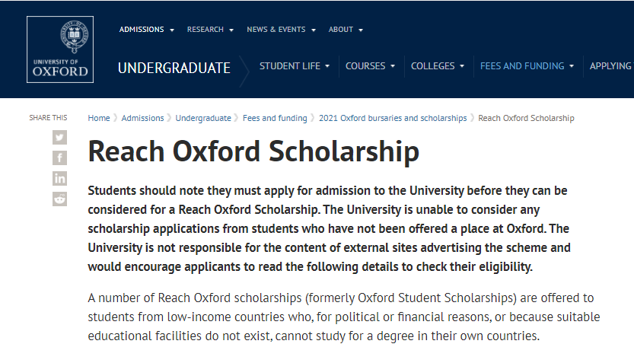Go to Home breadcrumb link
The width and height of the screenshot is (634, 363).
point(99,118)
